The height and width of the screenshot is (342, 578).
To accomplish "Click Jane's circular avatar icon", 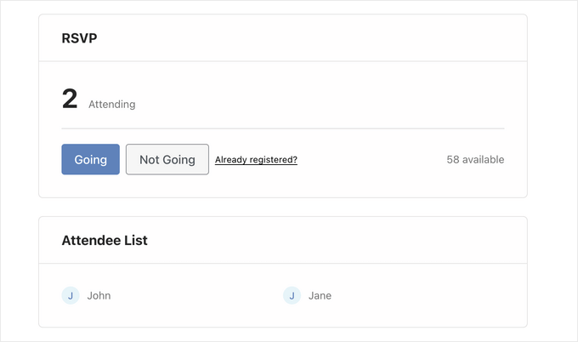I will pos(292,295).
